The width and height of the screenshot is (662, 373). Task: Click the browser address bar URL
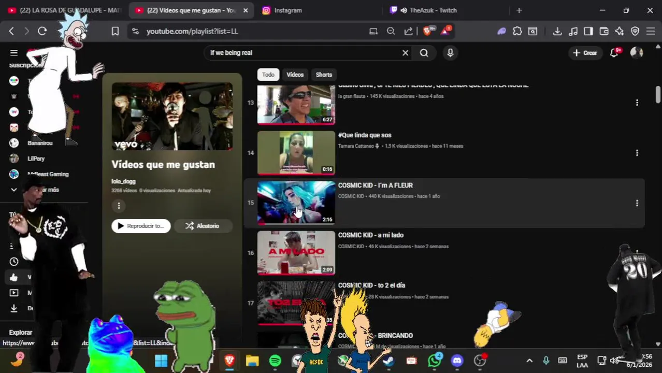(x=192, y=31)
